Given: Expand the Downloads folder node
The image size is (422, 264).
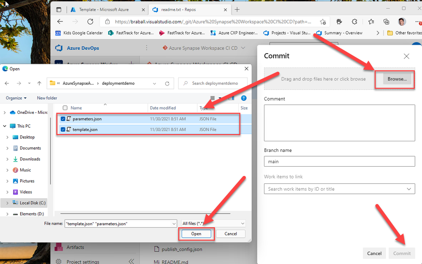Looking at the screenshot, I should pos(7,159).
